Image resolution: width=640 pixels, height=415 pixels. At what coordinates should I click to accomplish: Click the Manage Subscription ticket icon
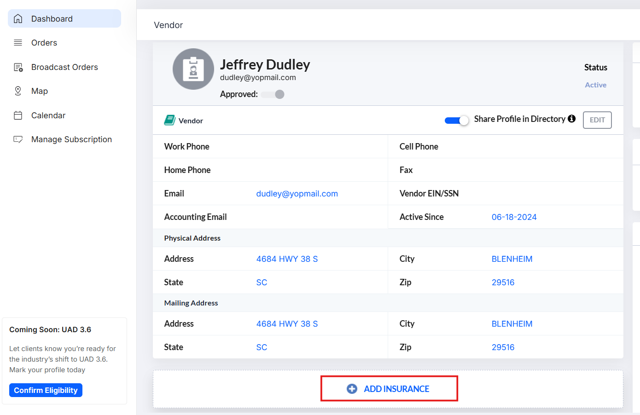click(18, 139)
